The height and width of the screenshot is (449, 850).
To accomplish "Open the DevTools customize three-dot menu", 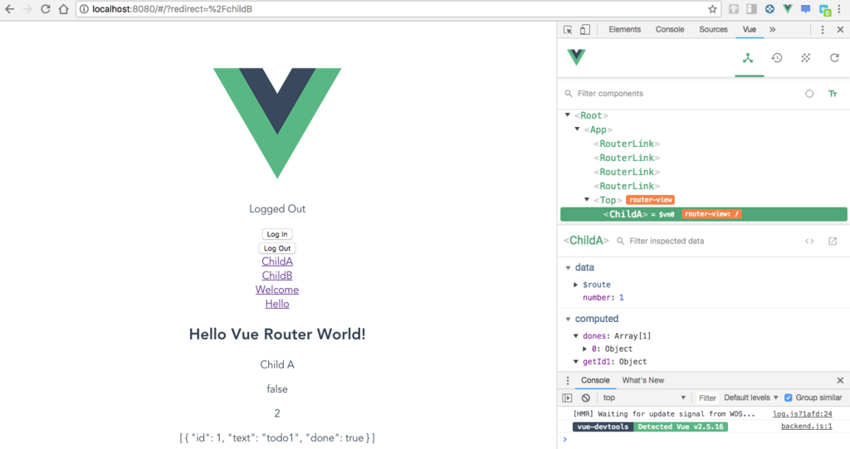I will tap(823, 30).
